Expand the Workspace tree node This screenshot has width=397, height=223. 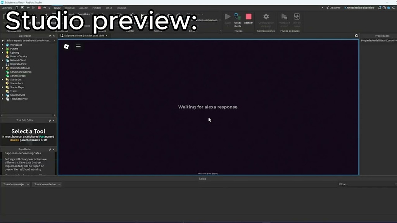[3, 45]
